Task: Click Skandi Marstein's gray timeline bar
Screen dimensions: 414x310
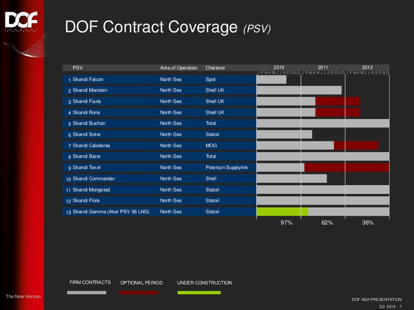Action: point(299,90)
